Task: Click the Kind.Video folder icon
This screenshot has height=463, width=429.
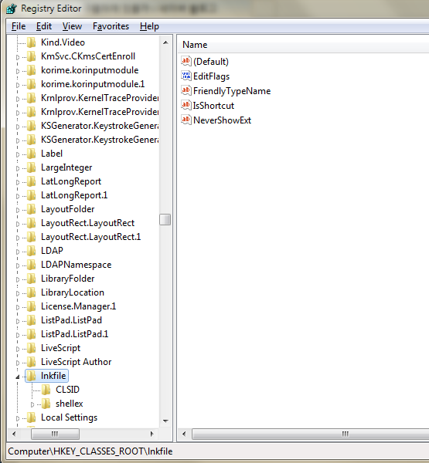Action: [x=32, y=42]
